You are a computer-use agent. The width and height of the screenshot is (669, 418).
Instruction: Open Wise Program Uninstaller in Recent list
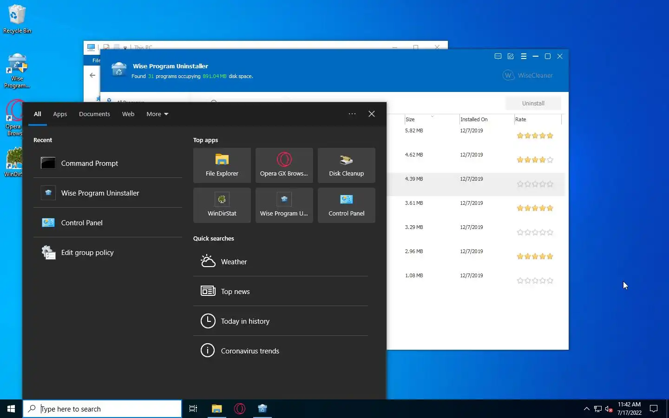coord(108,193)
